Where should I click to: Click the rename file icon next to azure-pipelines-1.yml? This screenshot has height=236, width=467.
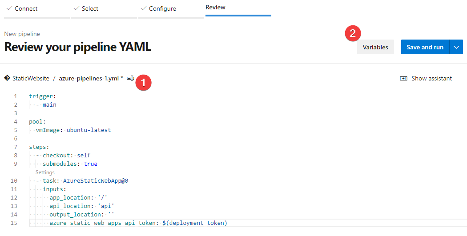(x=130, y=78)
